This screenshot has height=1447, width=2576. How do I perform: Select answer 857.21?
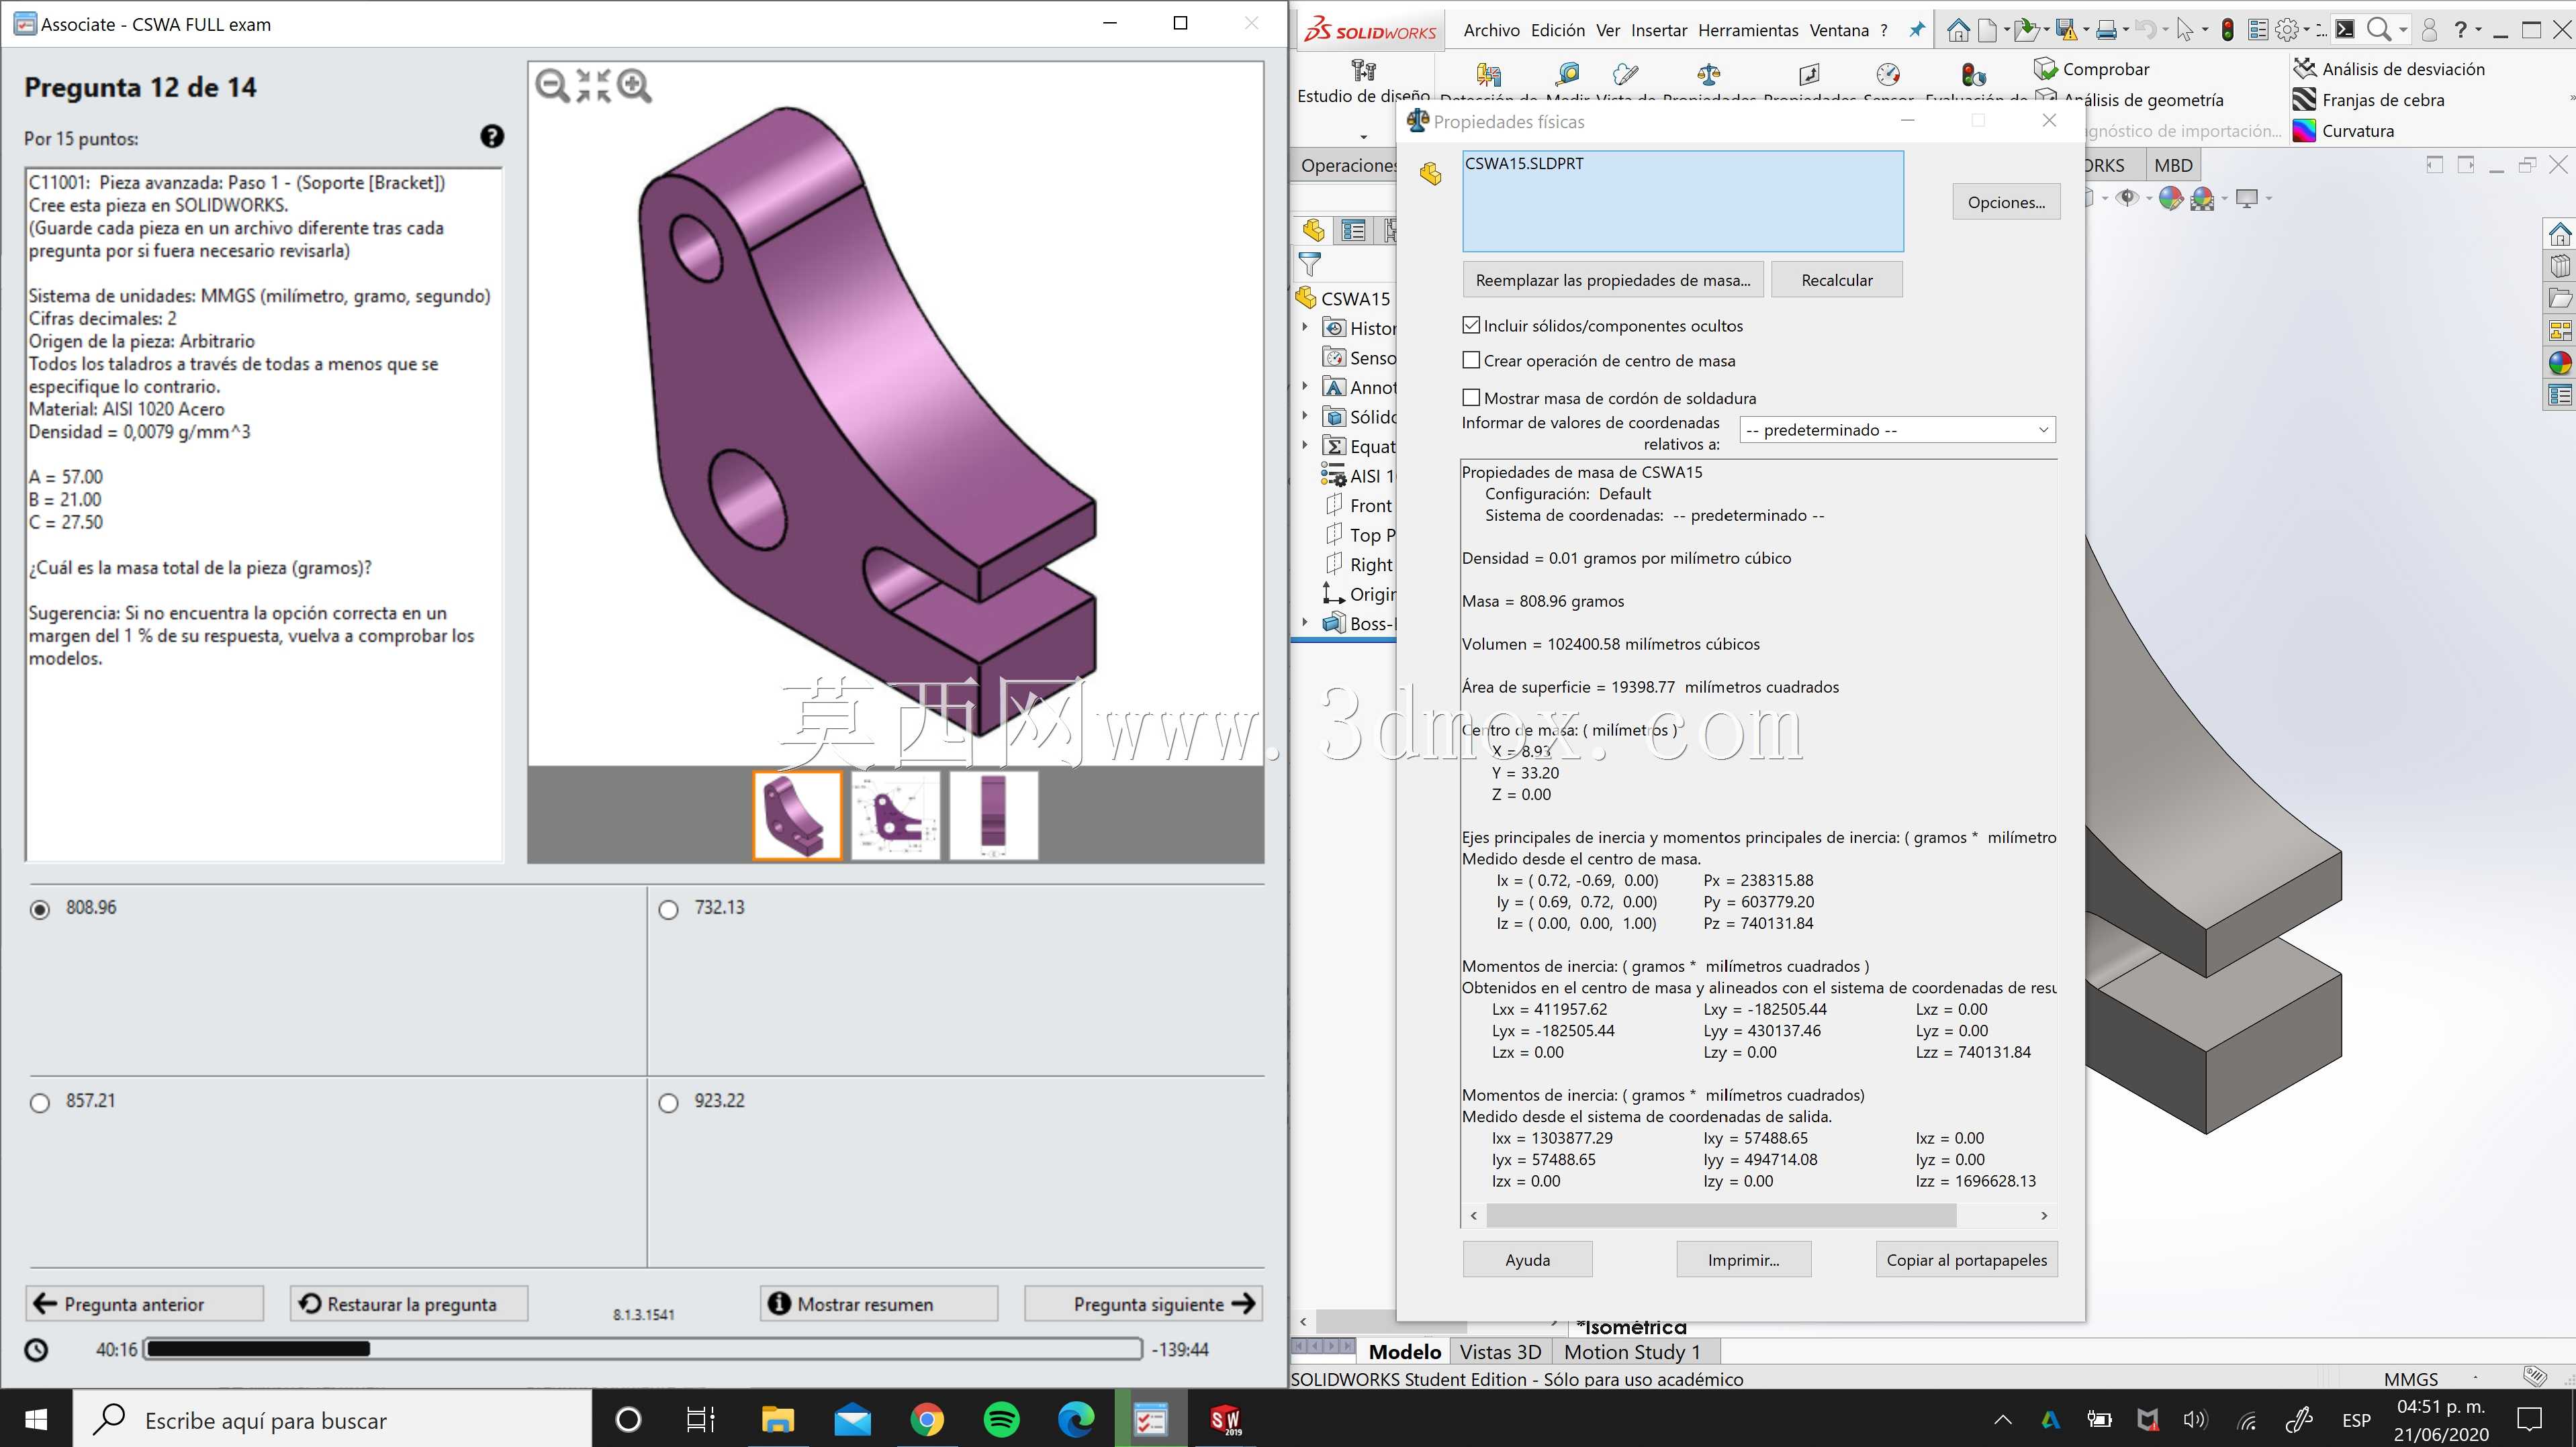point(40,1103)
